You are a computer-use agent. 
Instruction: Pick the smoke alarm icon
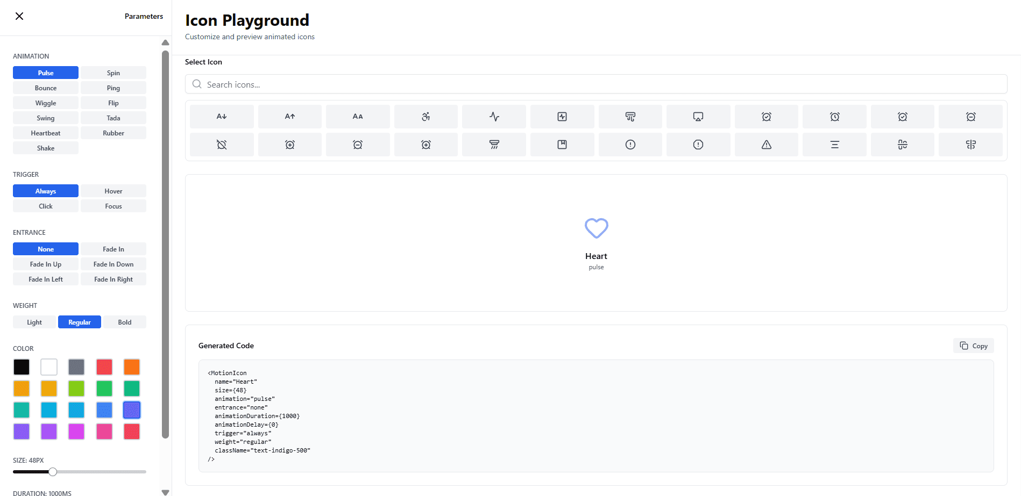tap(494, 144)
